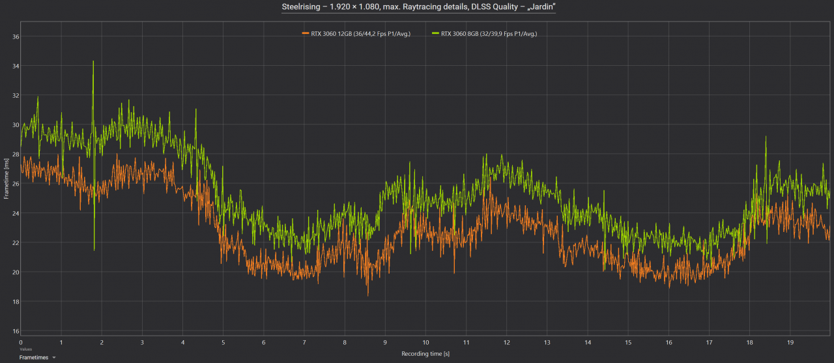The height and width of the screenshot is (363, 834).
Task: Click the 8 second tick on time axis
Action: coord(345,341)
